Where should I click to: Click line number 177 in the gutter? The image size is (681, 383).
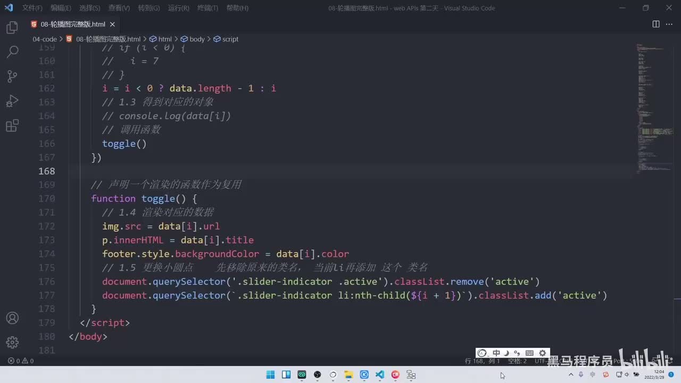47,295
